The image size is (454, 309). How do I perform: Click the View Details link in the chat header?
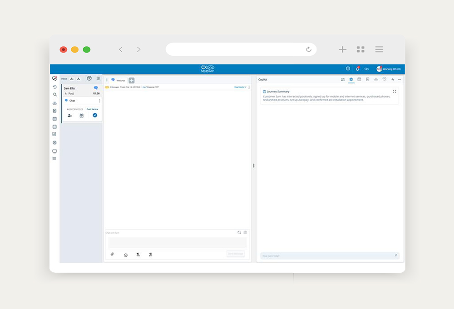238,87
